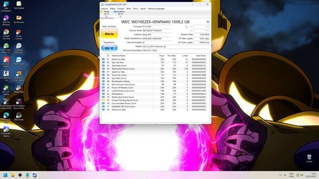
Task: Select the Saudável 40 °C disk C: tab
Action: [x=120, y=14]
